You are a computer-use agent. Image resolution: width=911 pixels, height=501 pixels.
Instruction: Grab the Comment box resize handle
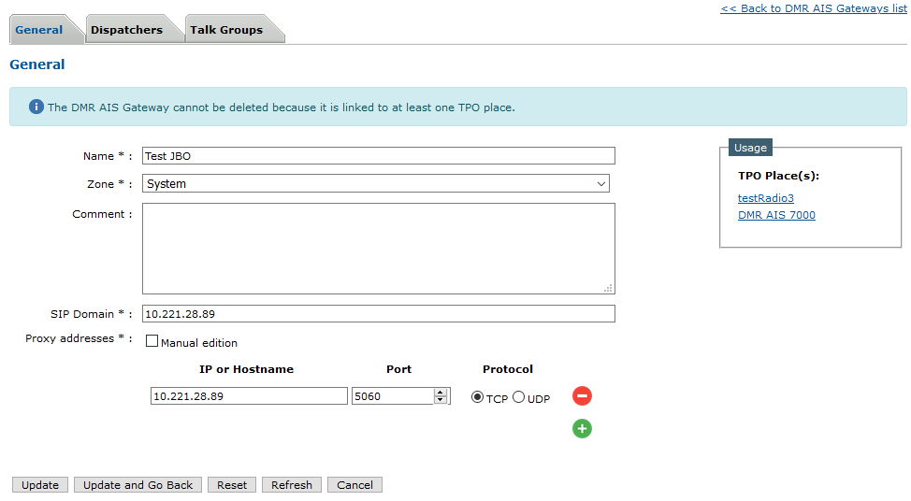[608, 288]
